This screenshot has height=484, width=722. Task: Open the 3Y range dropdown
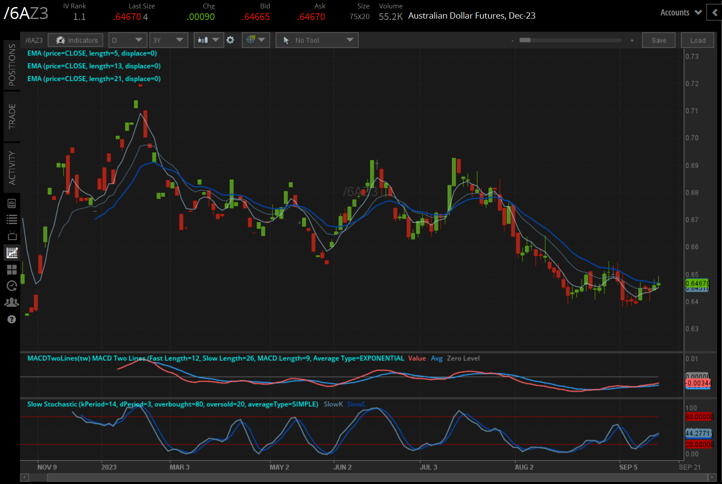point(168,40)
